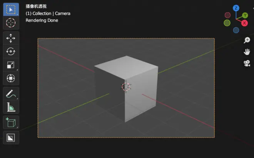The height and width of the screenshot is (158, 254).
Task: Choose the 3D Cursor tool
Action: pyautogui.click(x=11, y=23)
